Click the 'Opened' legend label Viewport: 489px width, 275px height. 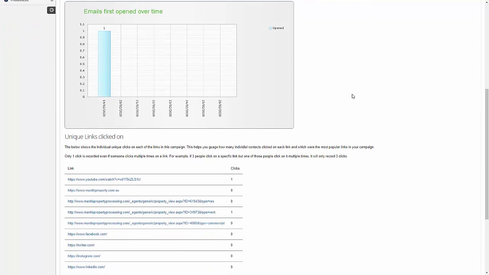tap(278, 28)
